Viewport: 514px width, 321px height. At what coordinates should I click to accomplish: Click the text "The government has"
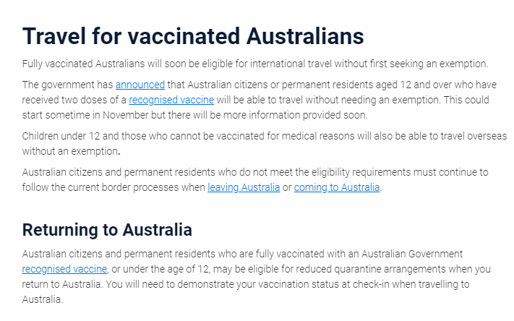[x=67, y=85]
